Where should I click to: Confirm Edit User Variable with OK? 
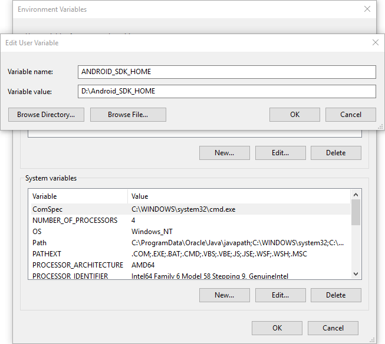click(x=295, y=115)
